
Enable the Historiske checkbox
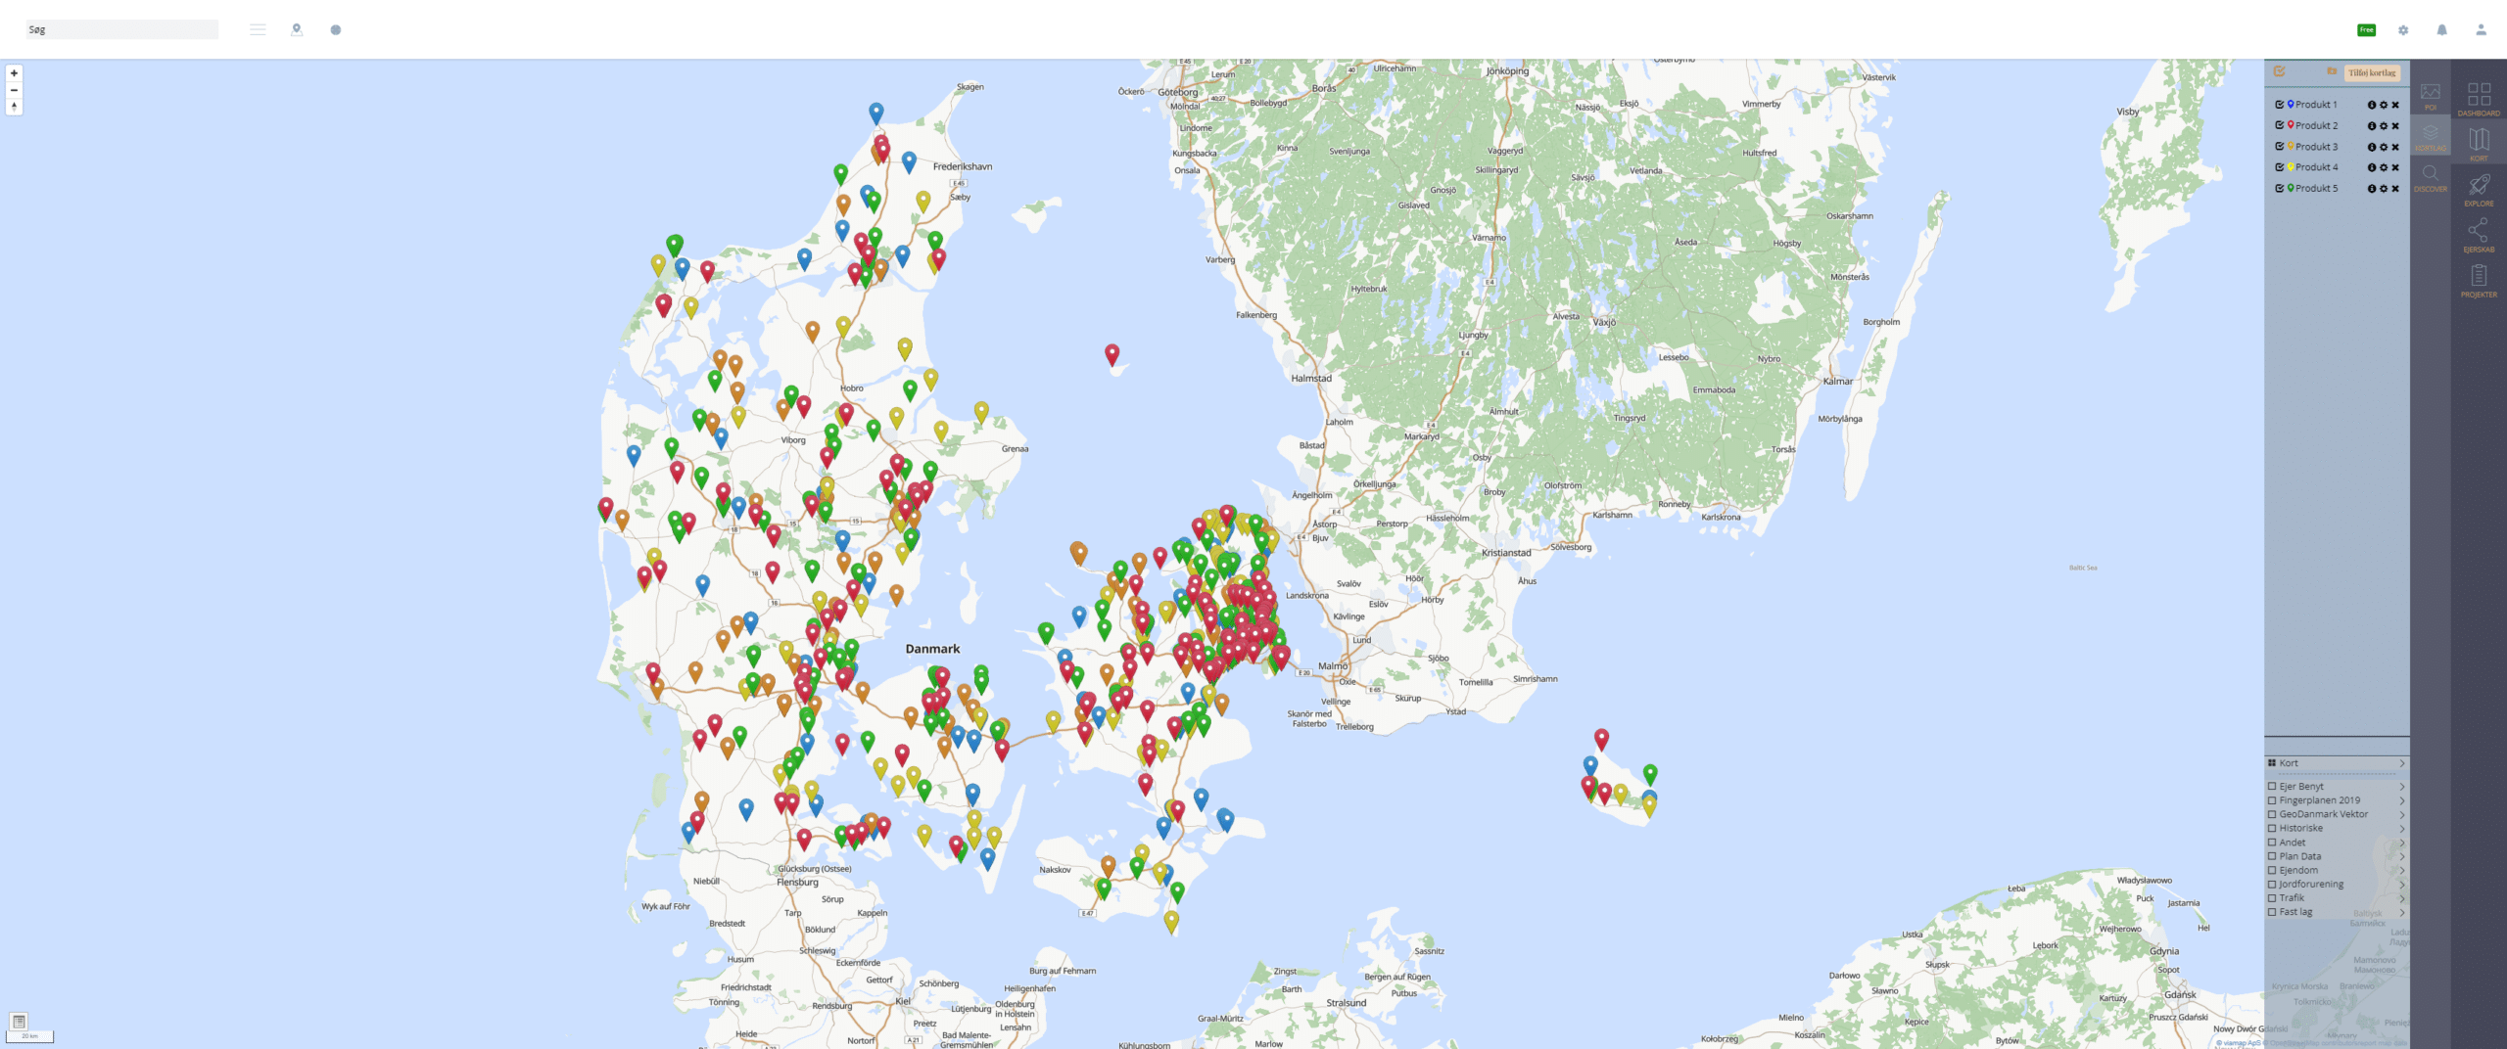pyautogui.click(x=2272, y=828)
